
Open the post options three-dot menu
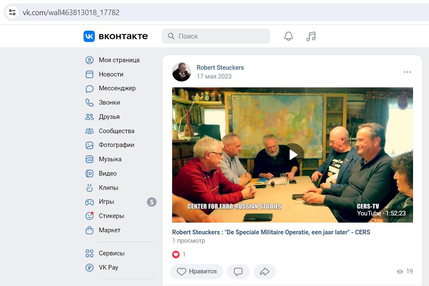(407, 72)
